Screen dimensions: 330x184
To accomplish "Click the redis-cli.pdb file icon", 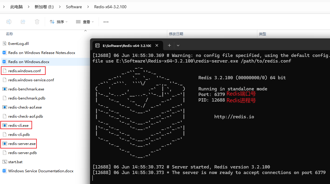I will point(4,134).
